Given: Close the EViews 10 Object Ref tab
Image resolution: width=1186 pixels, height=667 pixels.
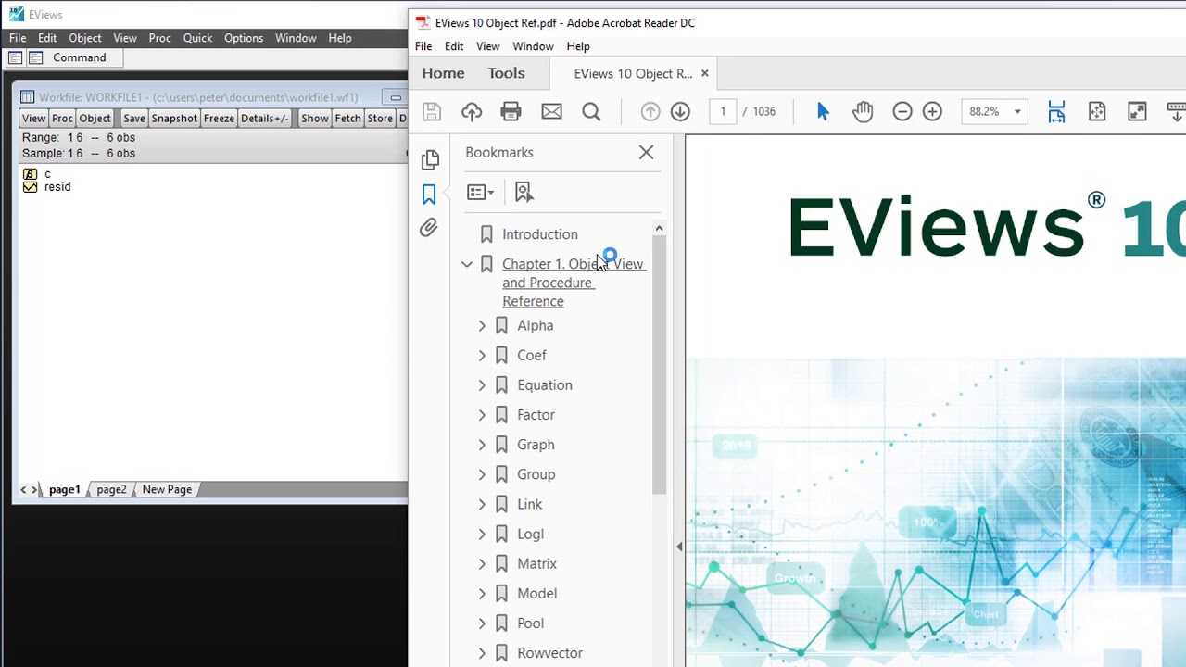Looking at the screenshot, I should coord(704,73).
